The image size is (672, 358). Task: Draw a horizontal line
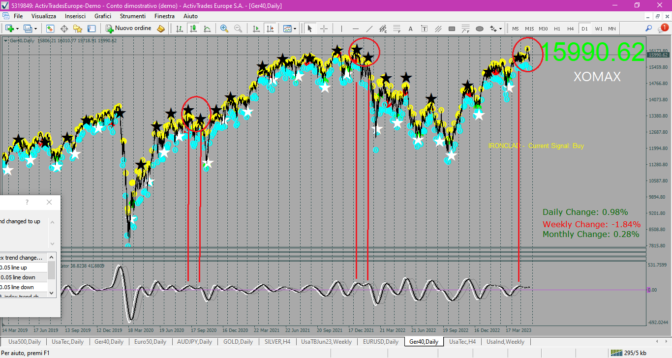pos(355,29)
